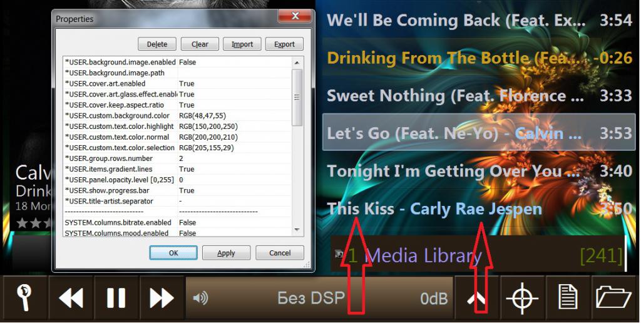This screenshot has width=641, height=323.
Task: Select *USER.items.gradient.lines row
Action: [177, 169]
